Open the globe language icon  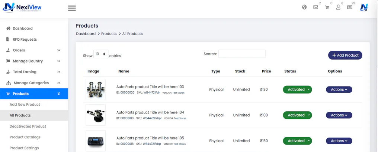click(304, 7)
